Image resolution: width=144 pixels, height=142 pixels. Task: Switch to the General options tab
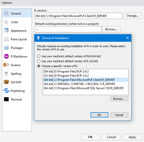pyautogui.click(x=17, y=13)
